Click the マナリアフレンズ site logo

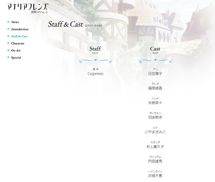coord(28,8)
